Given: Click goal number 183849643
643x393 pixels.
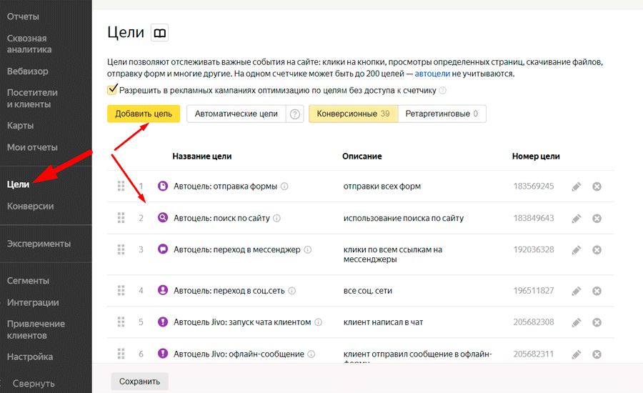Looking at the screenshot, I should pyautogui.click(x=534, y=218).
